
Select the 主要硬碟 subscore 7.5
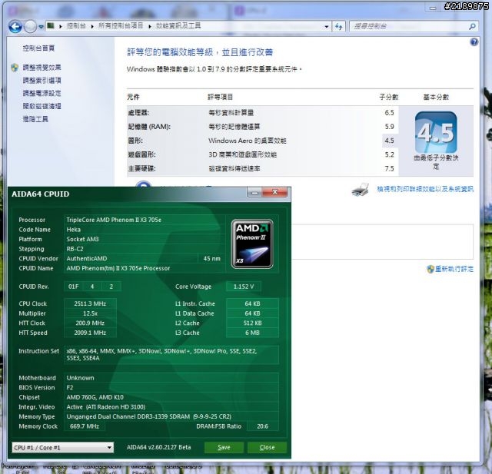(x=389, y=169)
